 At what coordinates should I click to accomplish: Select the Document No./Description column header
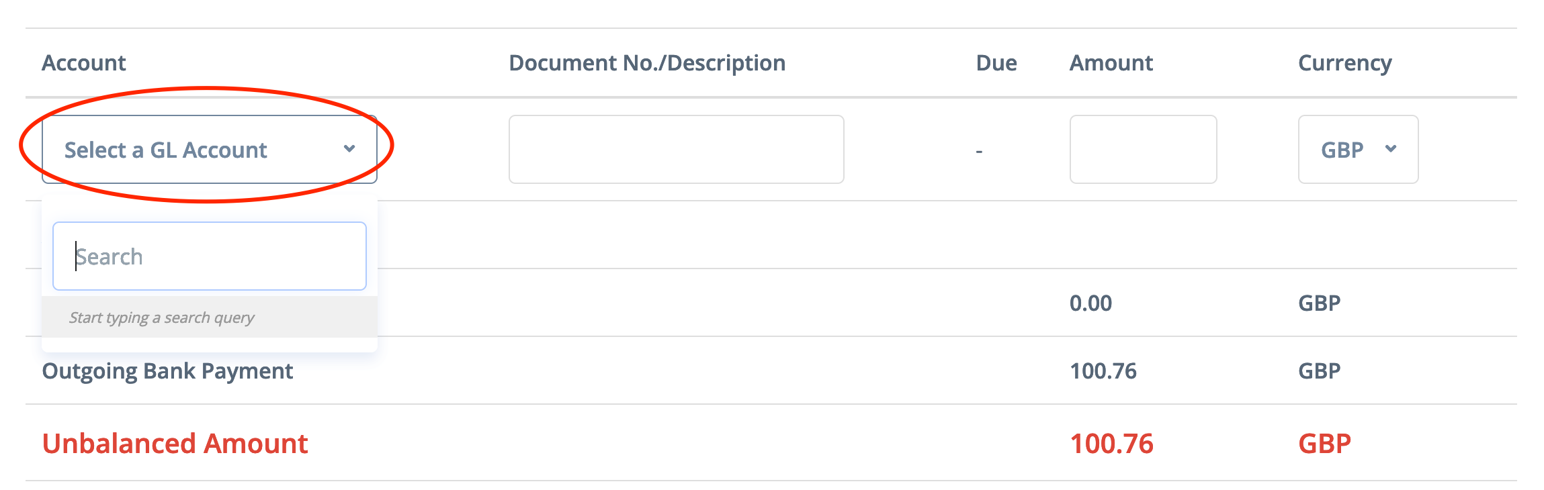(x=647, y=63)
